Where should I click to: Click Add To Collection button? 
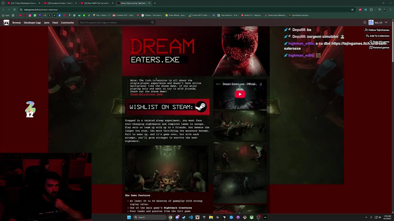(377, 36)
